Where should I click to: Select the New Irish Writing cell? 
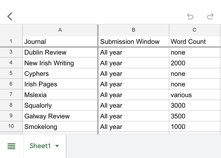(x=60, y=63)
